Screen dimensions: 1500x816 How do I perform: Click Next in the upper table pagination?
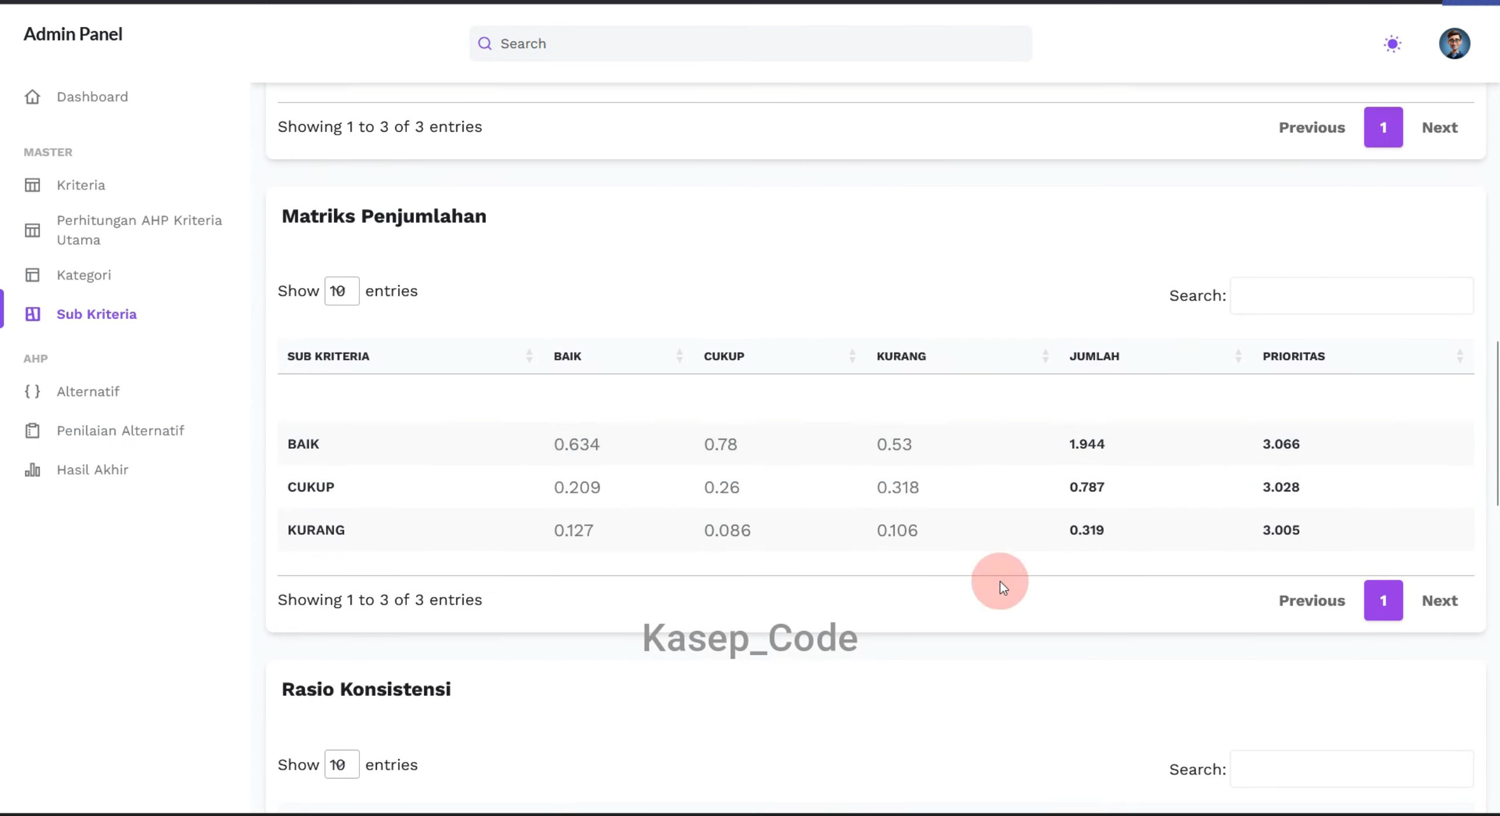coord(1440,127)
